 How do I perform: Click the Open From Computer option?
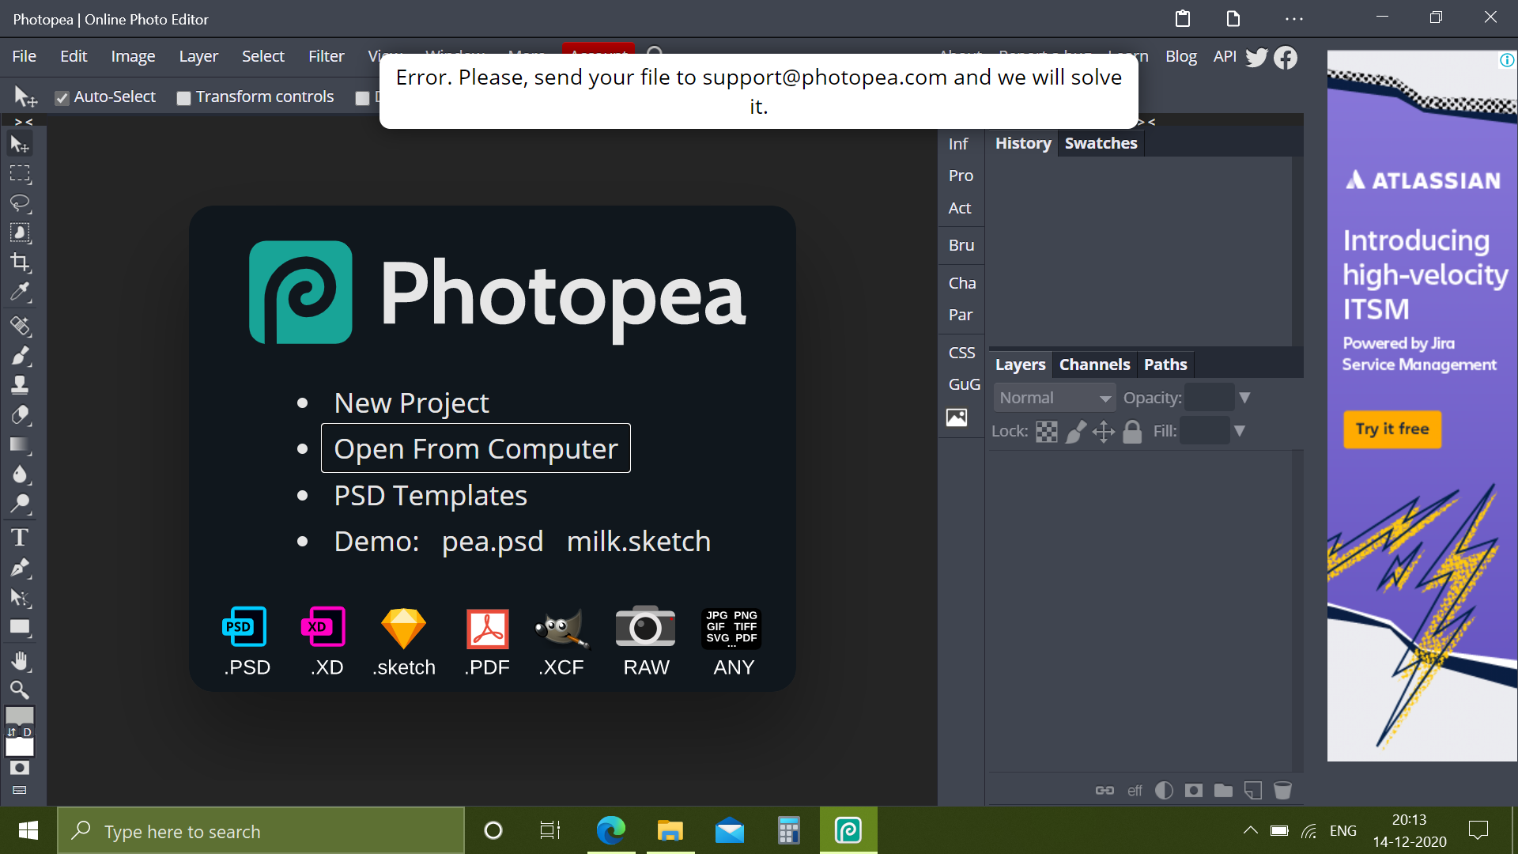click(475, 448)
